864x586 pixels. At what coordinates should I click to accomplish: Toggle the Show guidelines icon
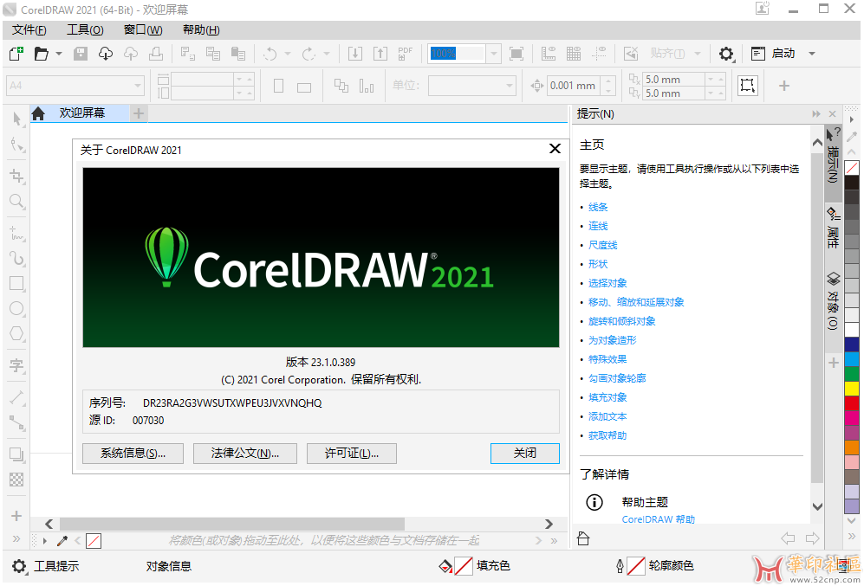[x=599, y=54]
